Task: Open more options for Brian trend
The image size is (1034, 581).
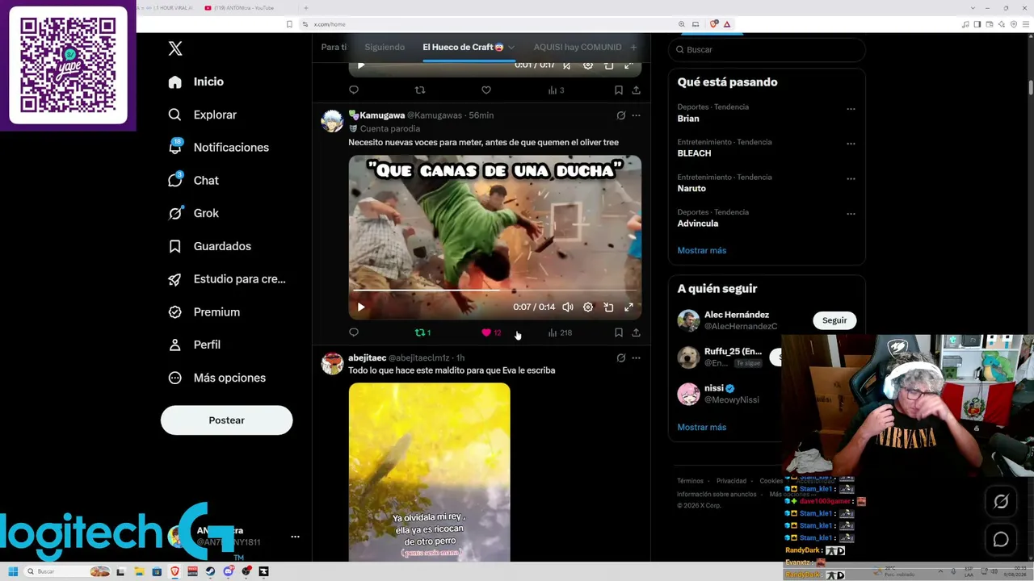Action: (x=851, y=109)
